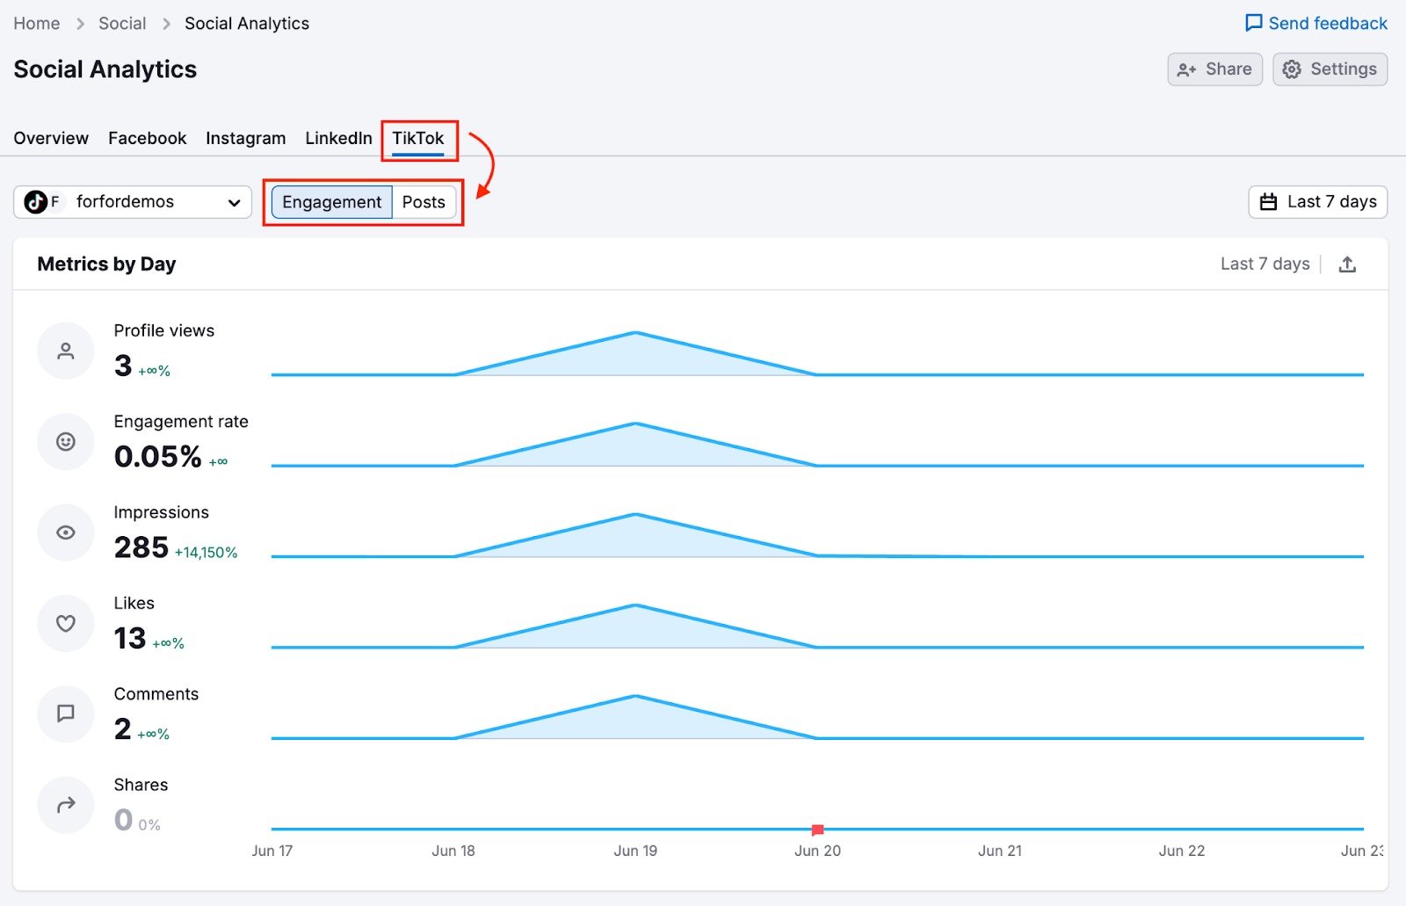The height and width of the screenshot is (906, 1406).
Task: Click the Impressions eye icon
Action: pyautogui.click(x=65, y=532)
